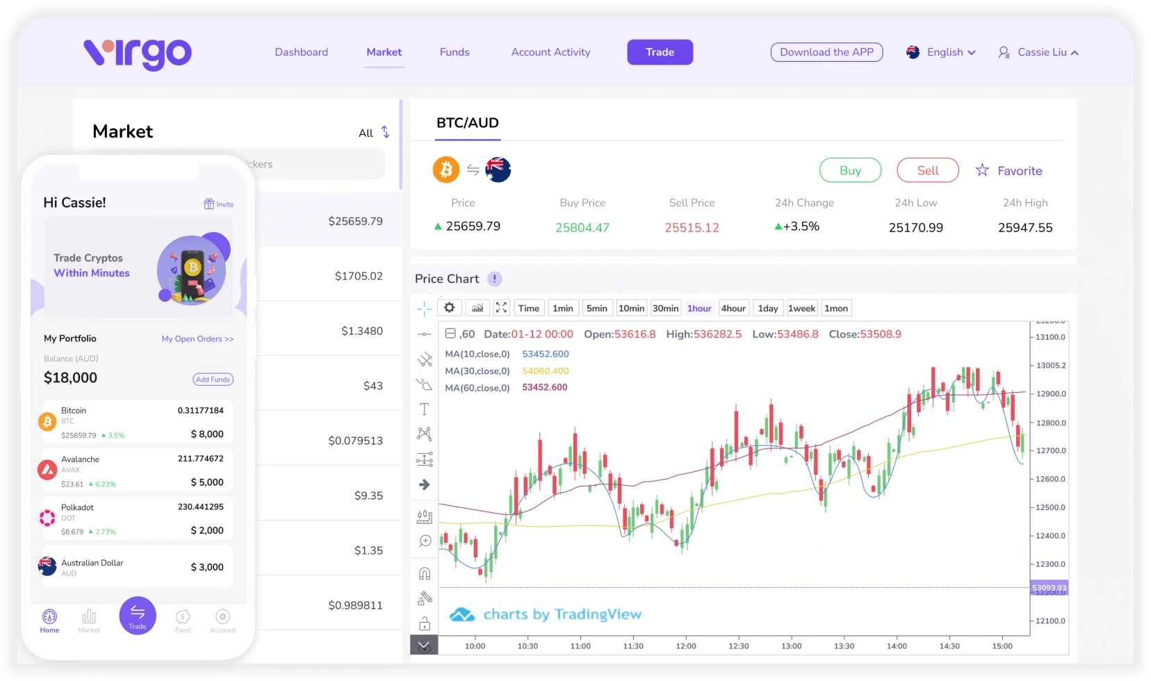Open the All market filter sorter
Screen dimensions: 1151x681
373,133
